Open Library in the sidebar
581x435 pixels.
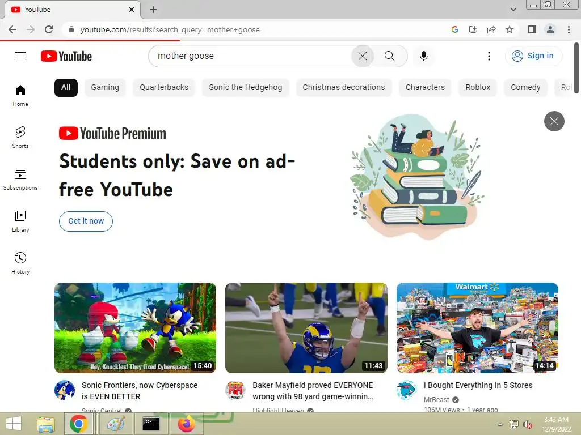point(20,221)
